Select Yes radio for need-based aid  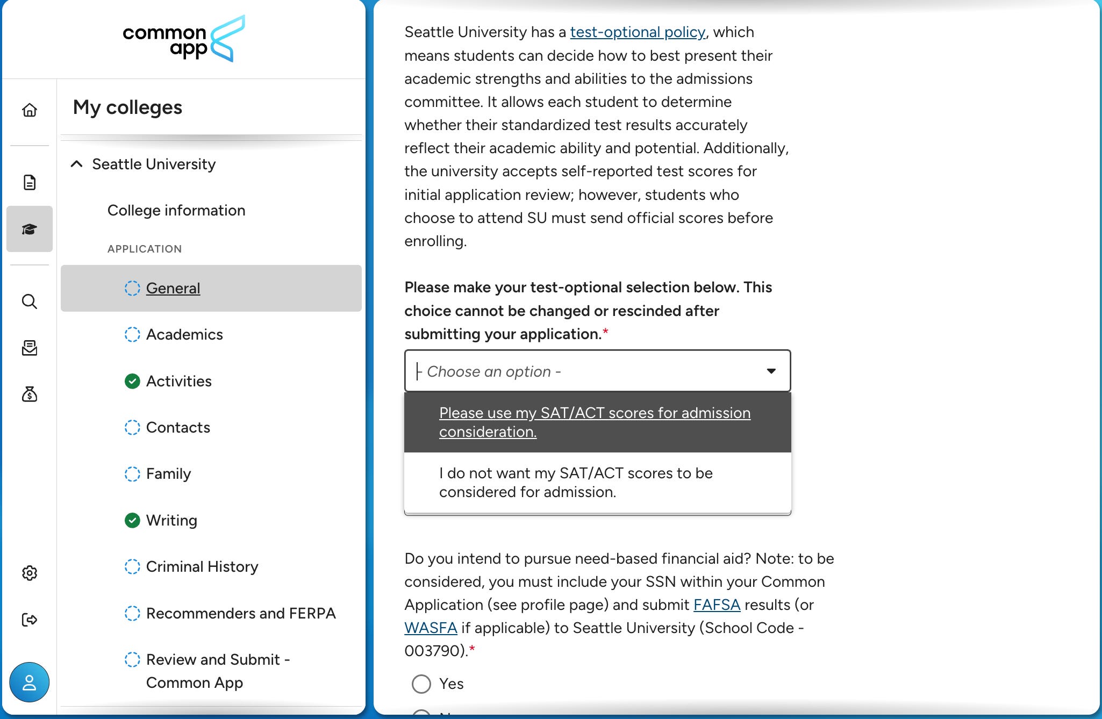click(421, 684)
